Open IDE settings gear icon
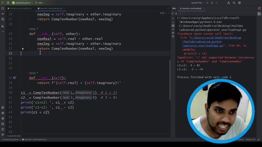The height and width of the screenshot is (147, 262). pyautogui.click(x=239, y=3)
